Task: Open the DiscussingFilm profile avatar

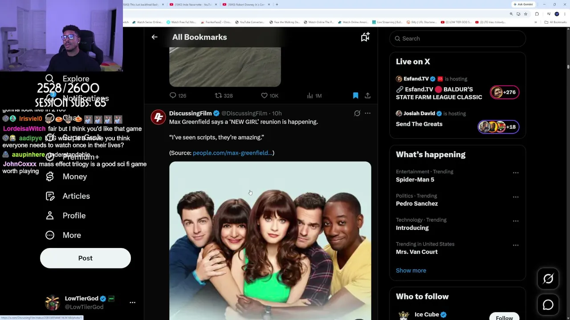Action: pyautogui.click(x=158, y=117)
